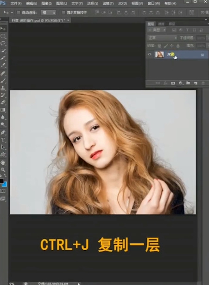
Task: Enable the 显示变换控件 checkbox
Action: [x=63, y=13]
